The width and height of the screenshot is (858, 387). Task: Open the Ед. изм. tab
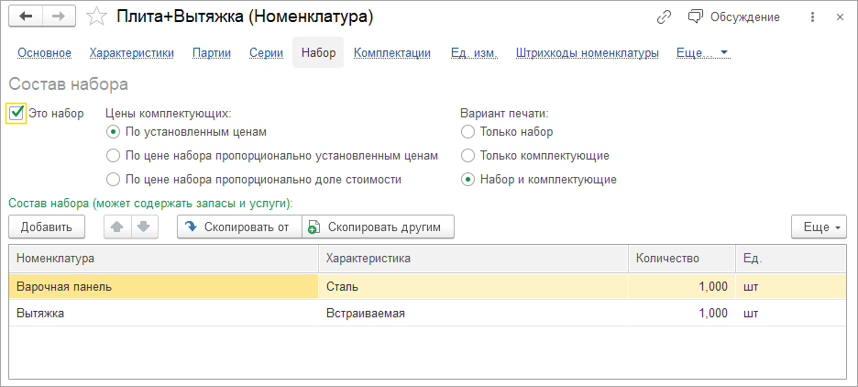click(474, 52)
